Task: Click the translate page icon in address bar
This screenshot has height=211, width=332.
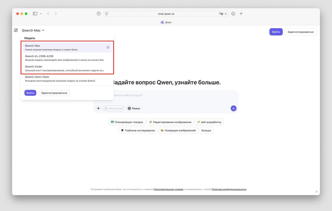Action: 221,14
